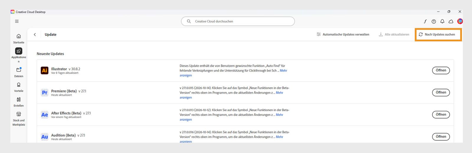This screenshot has height=153, width=472.
Task: Open the hamburger menu
Action: 17,21
